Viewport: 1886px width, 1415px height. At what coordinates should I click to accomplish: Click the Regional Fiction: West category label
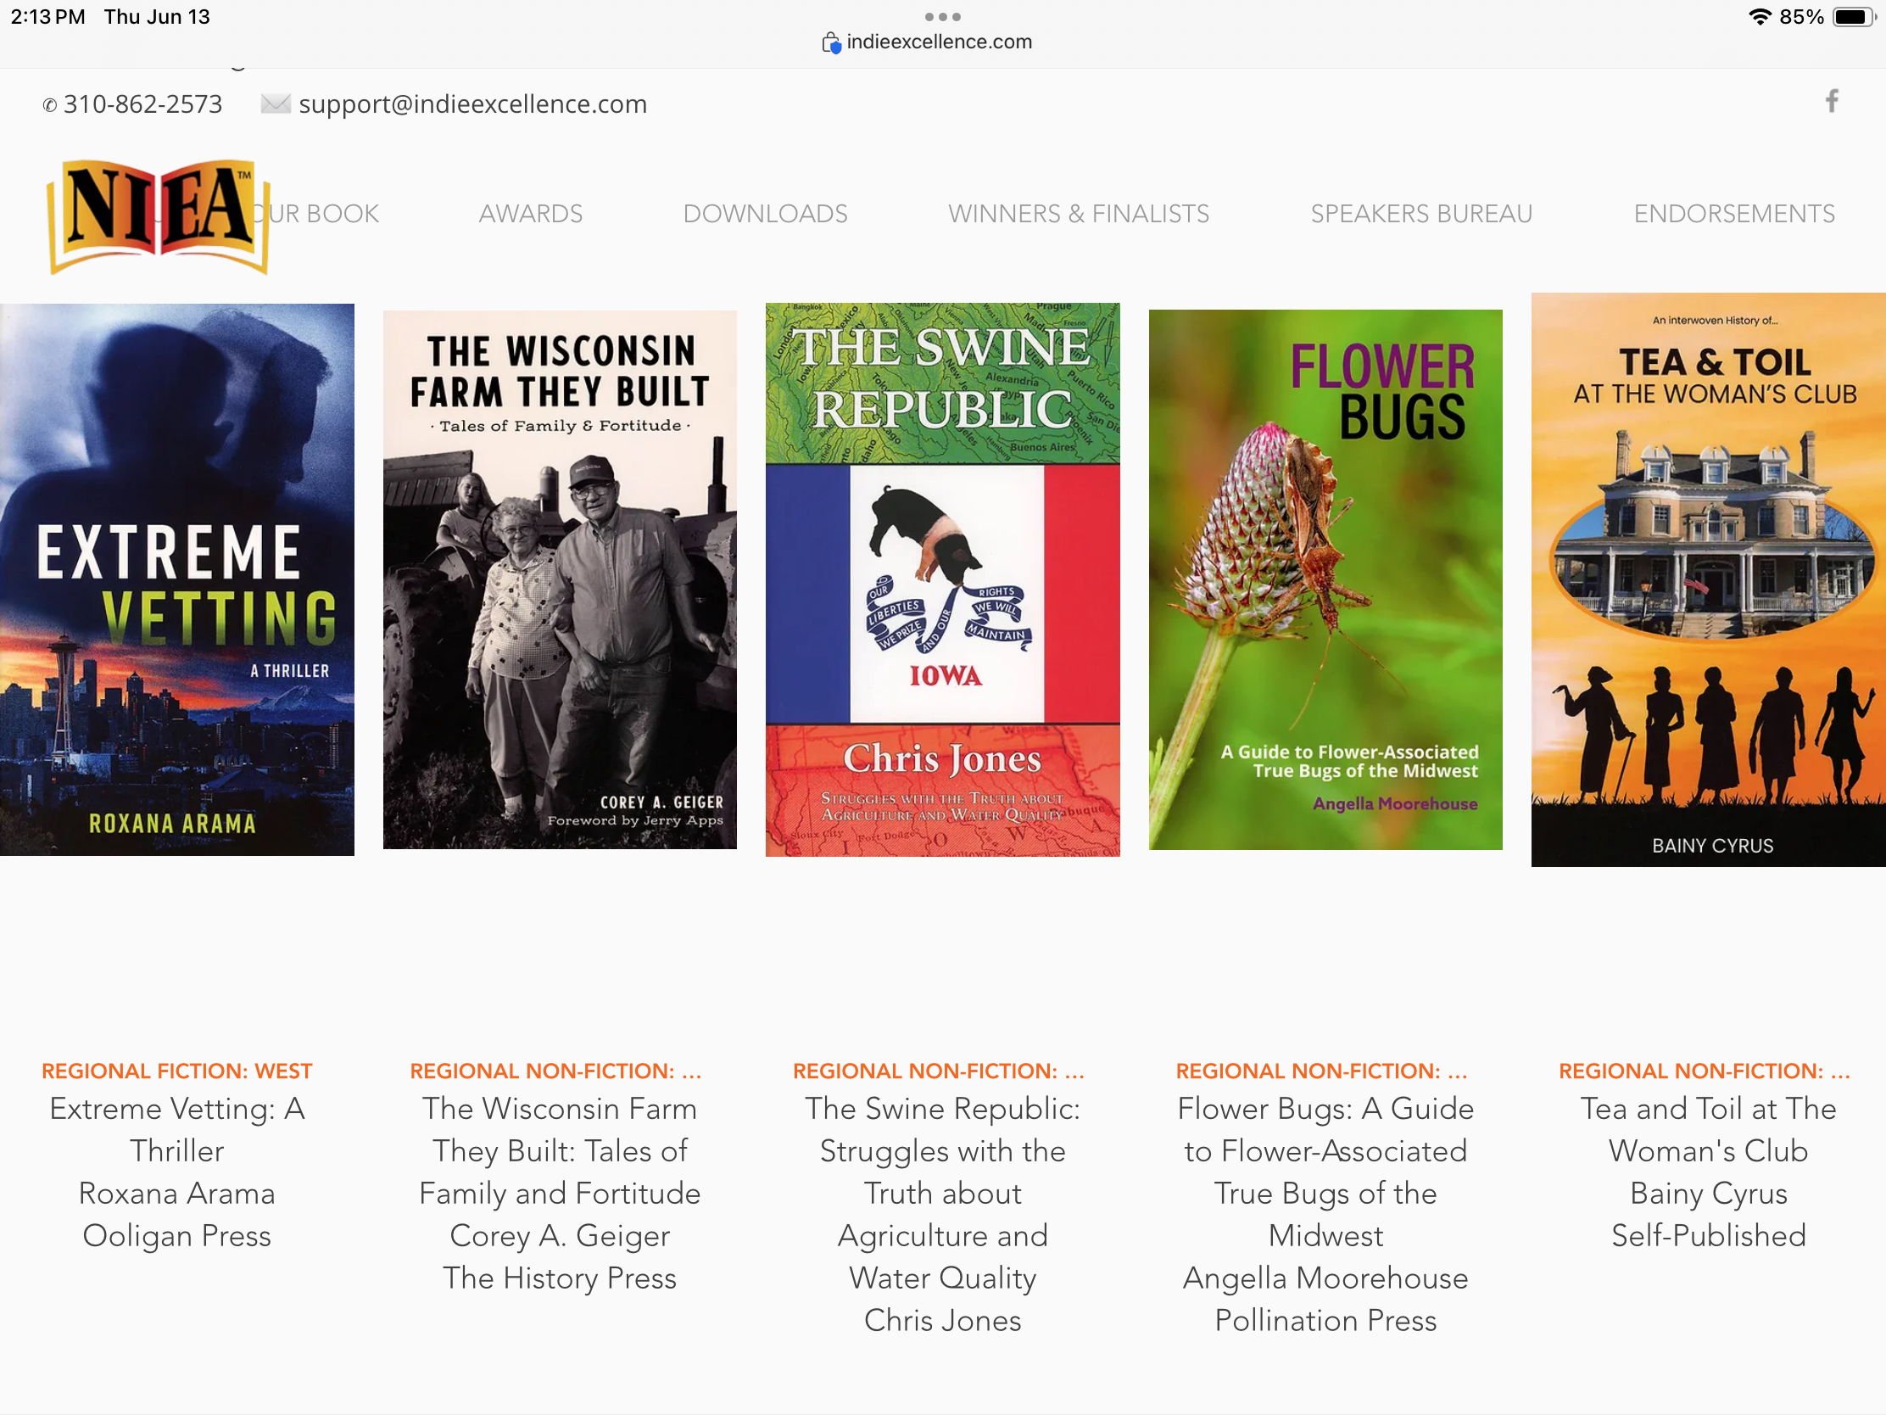click(176, 1071)
